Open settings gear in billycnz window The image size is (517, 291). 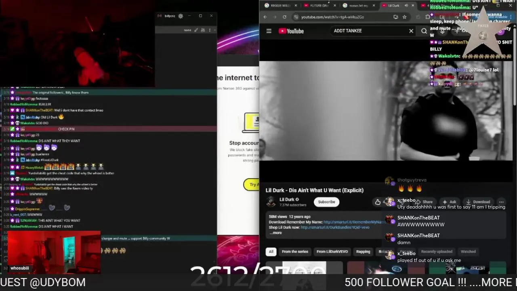coord(181,16)
